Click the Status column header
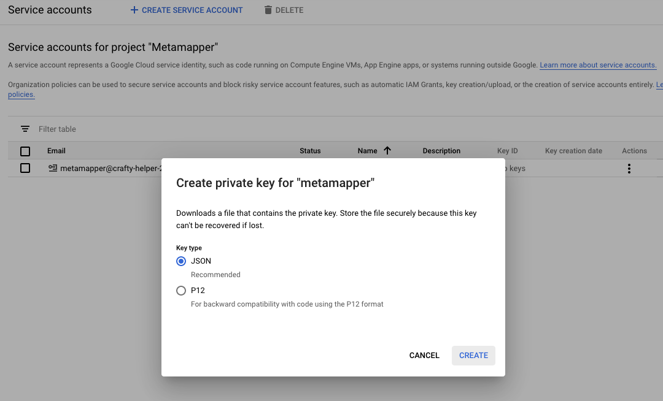 310,151
